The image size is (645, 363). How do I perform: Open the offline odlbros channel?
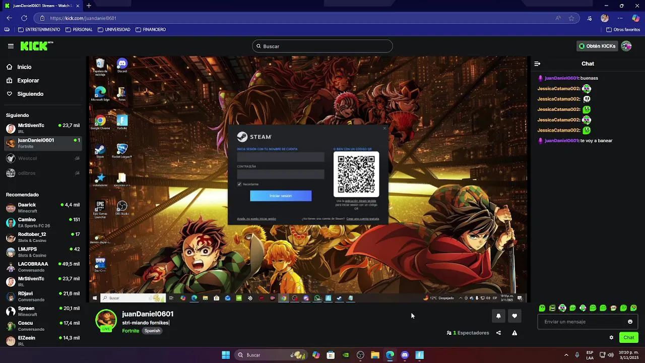(43, 173)
